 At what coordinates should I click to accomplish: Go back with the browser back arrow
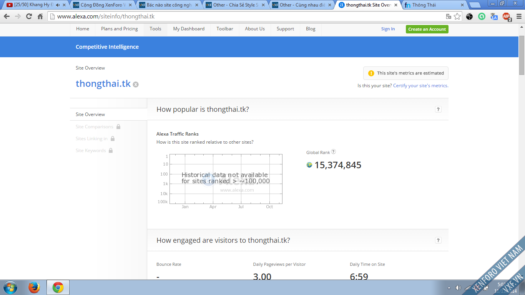[x=7, y=17]
